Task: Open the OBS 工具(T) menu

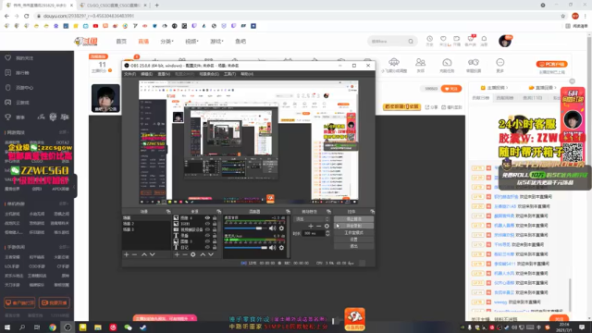Action: click(230, 74)
